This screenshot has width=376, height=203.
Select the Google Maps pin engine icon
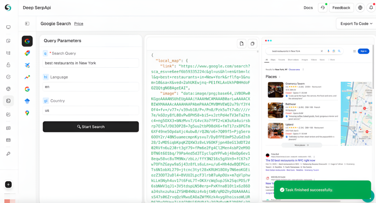pos(27,113)
